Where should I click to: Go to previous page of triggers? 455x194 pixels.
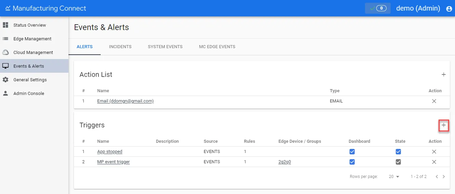tap(437, 177)
